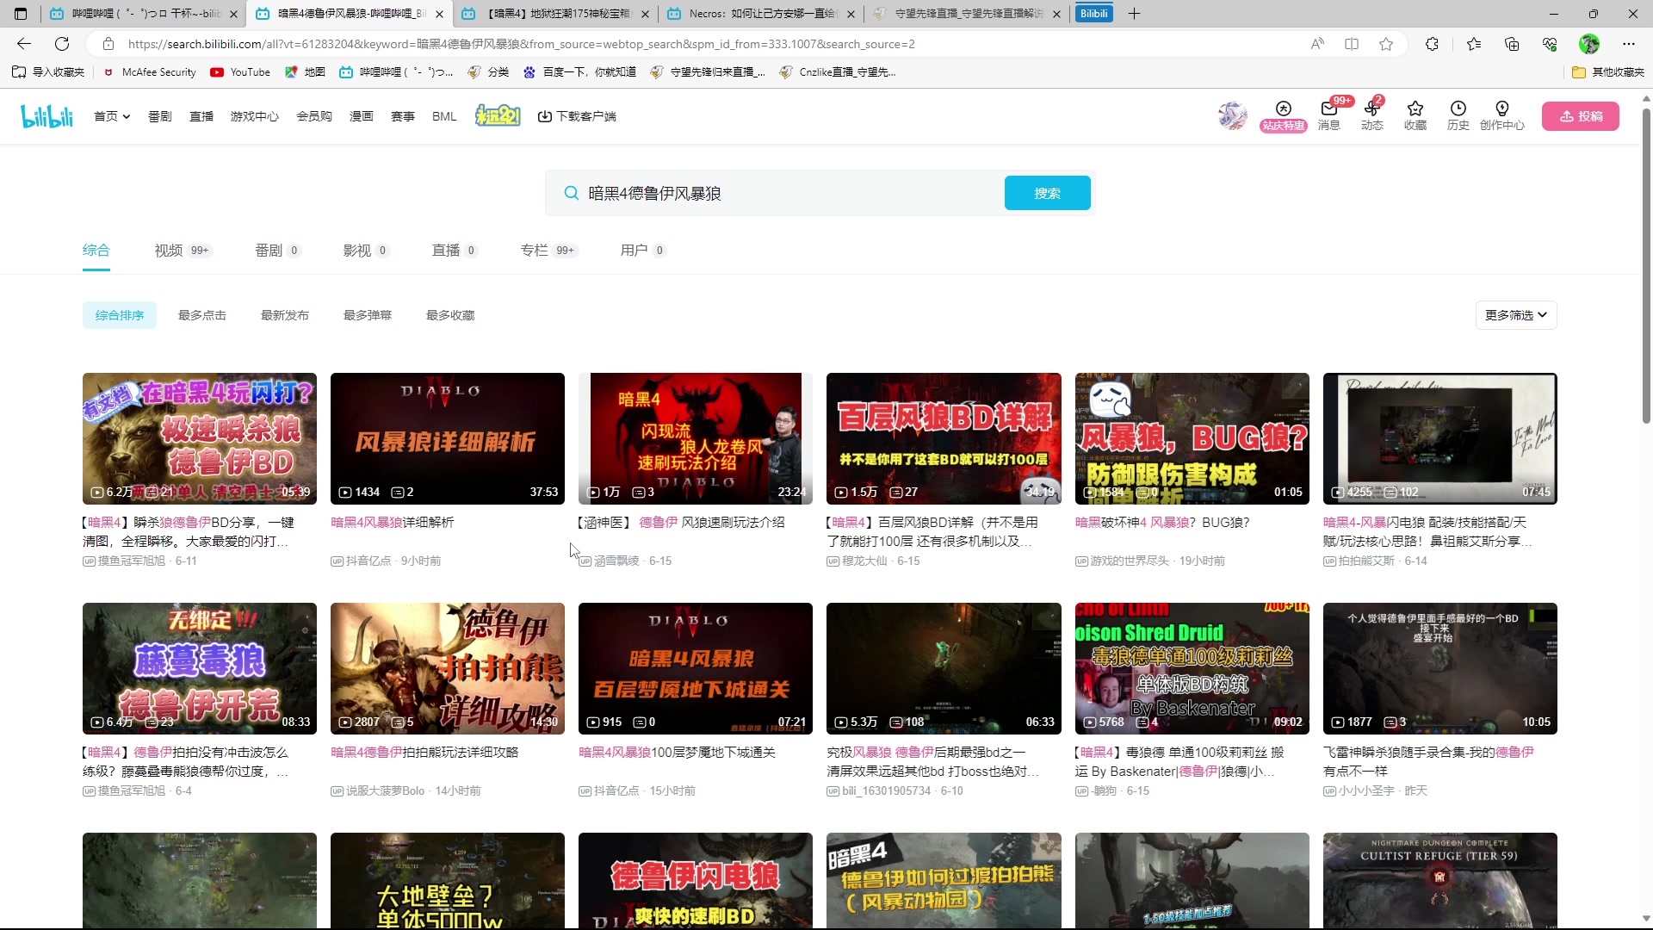
Task: Select the 最新发布 sort option
Action: [x=285, y=314]
